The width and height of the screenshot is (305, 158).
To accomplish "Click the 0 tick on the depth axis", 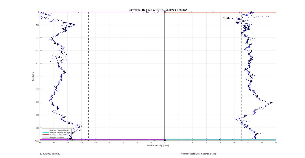I will pos(38,12).
